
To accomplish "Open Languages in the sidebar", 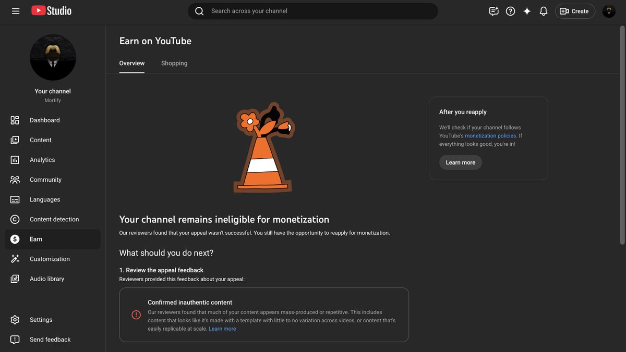I will [53, 199].
